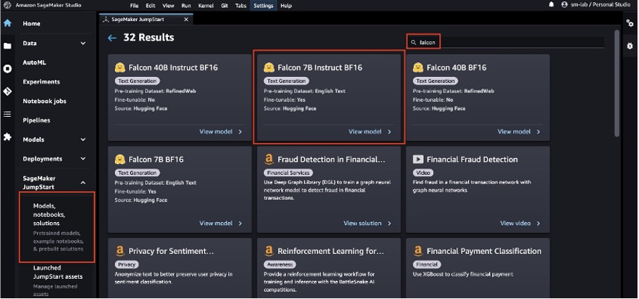Expand the Data section
The image size is (639, 299).
[83, 43]
